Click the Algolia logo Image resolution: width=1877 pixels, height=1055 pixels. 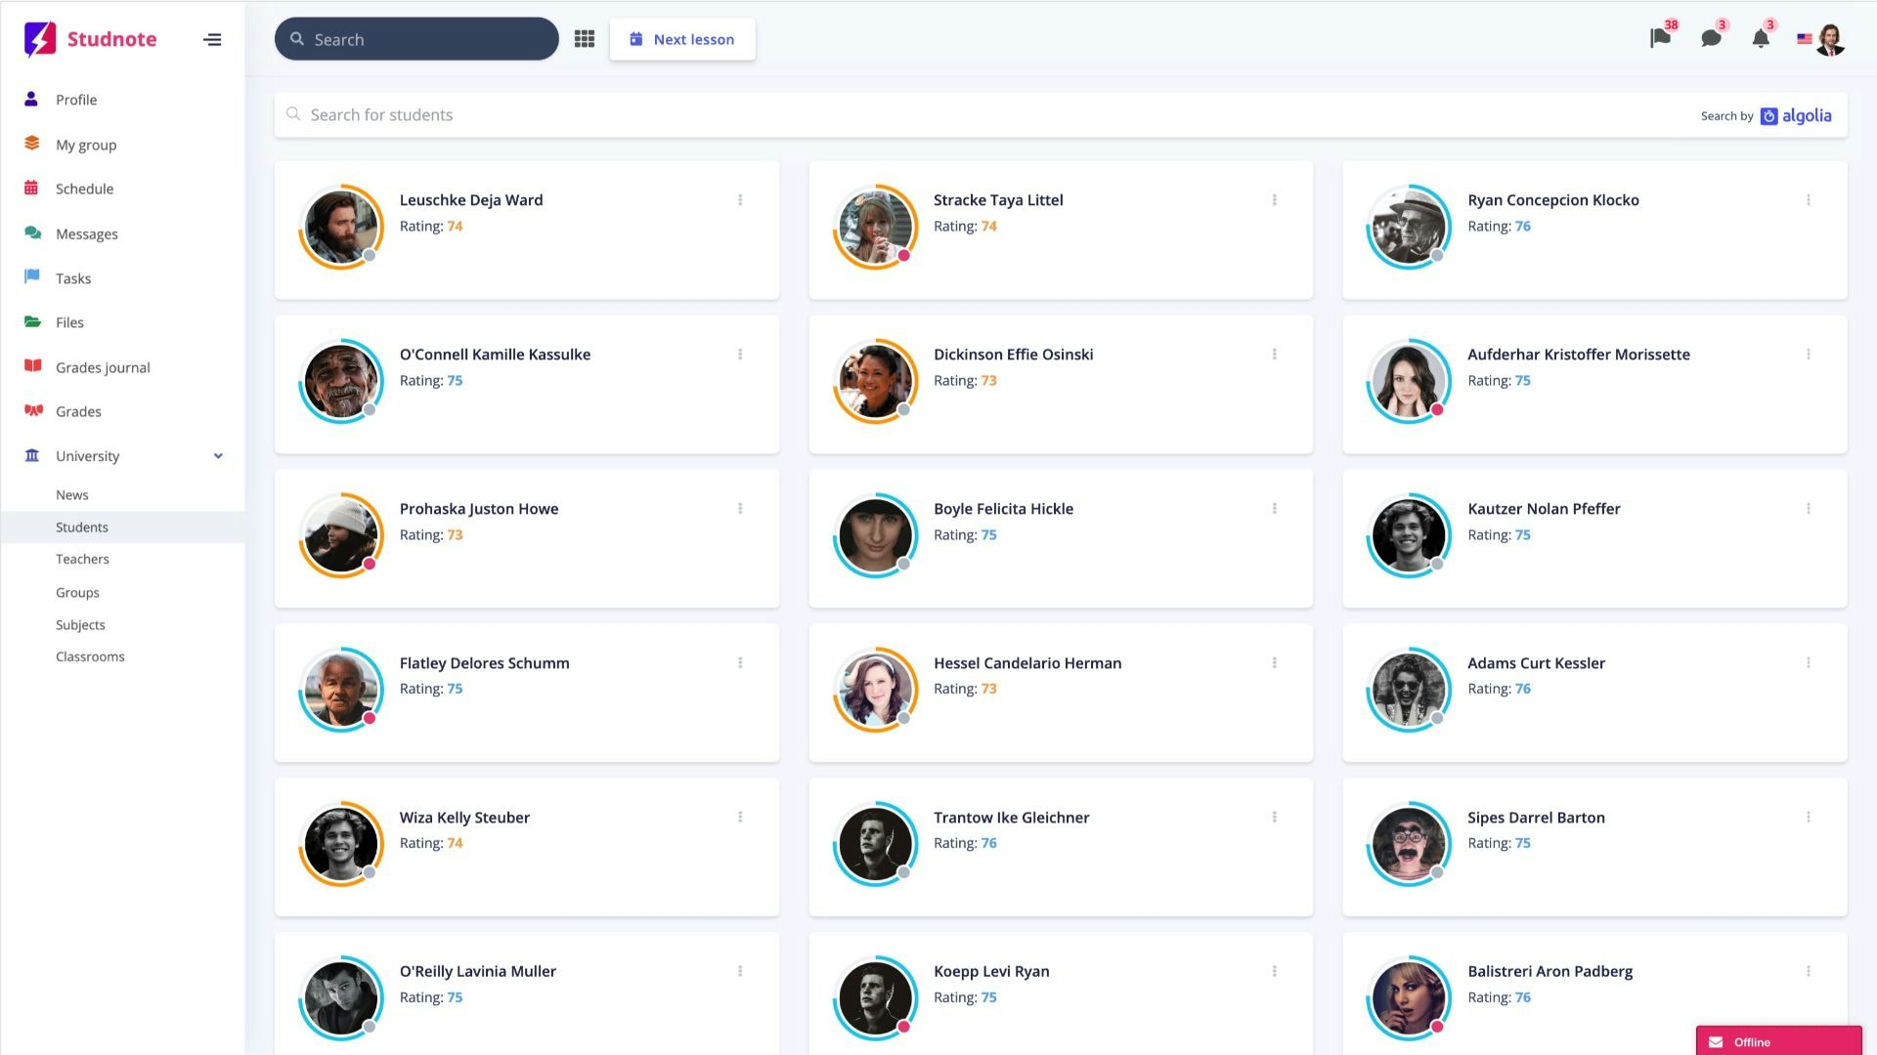(1796, 115)
